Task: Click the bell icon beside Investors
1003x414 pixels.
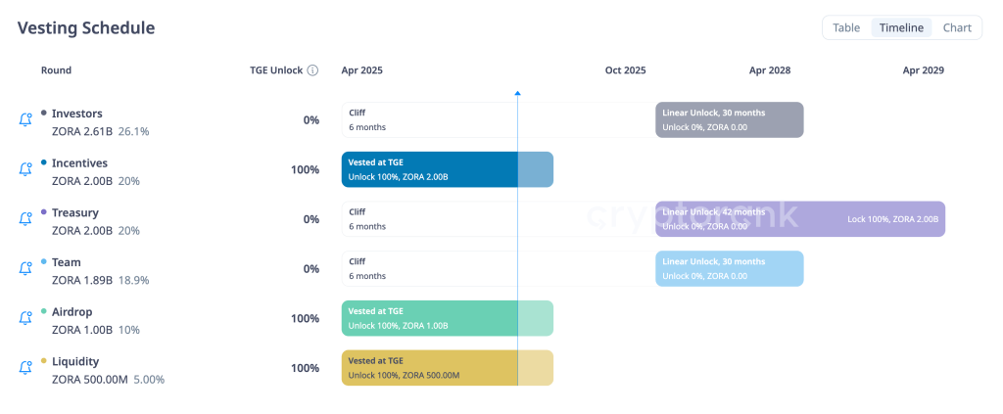Action: coord(25,119)
